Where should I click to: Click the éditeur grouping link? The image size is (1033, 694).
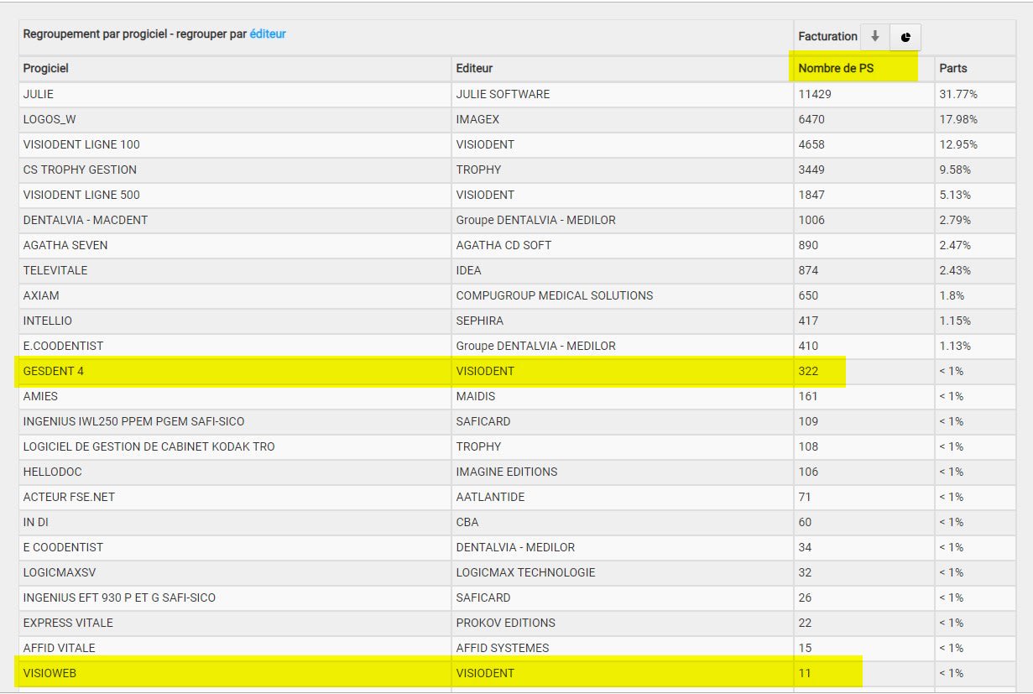pyautogui.click(x=268, y=34)
